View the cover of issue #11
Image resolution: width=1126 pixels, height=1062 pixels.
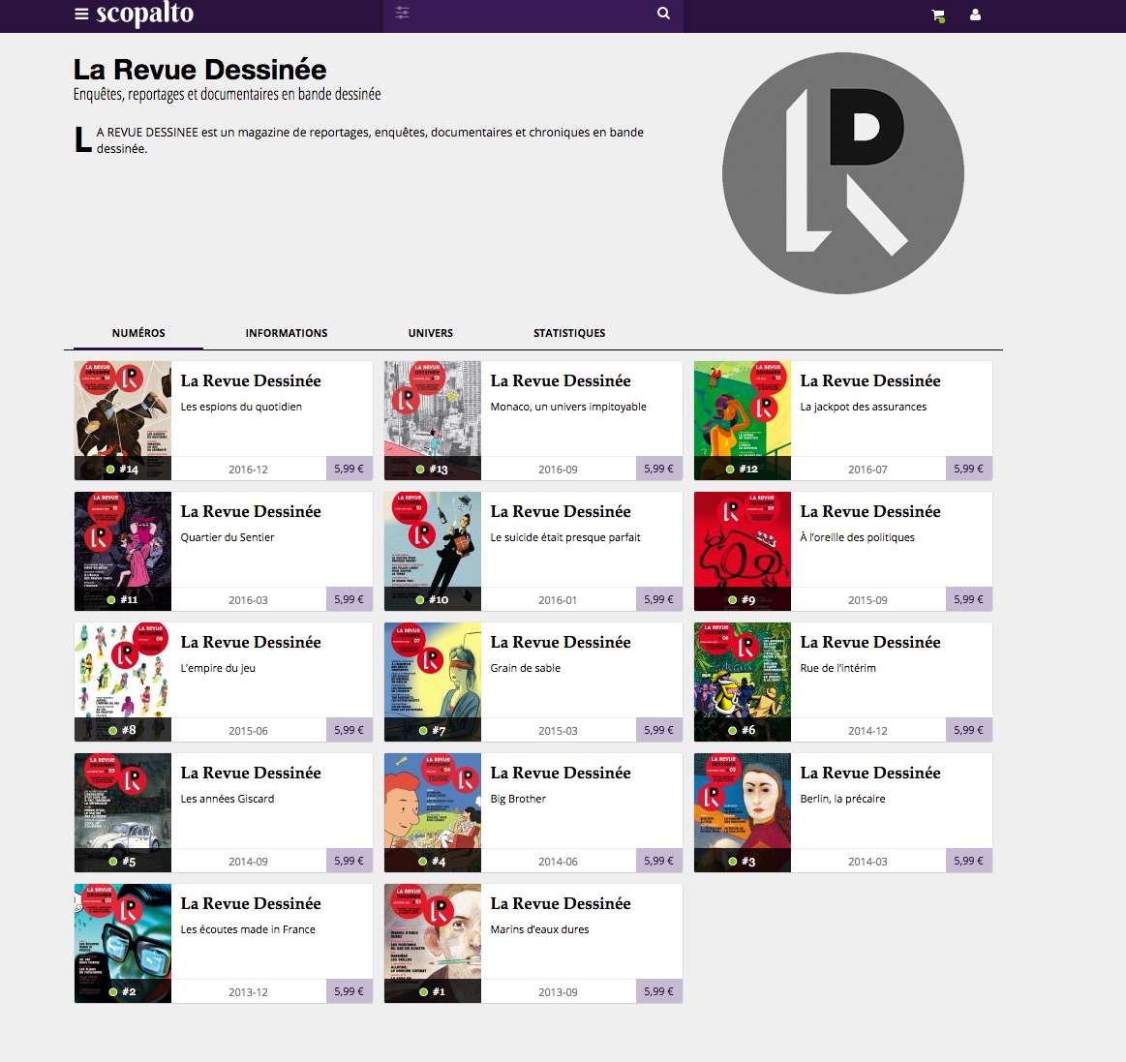point(123,551)
